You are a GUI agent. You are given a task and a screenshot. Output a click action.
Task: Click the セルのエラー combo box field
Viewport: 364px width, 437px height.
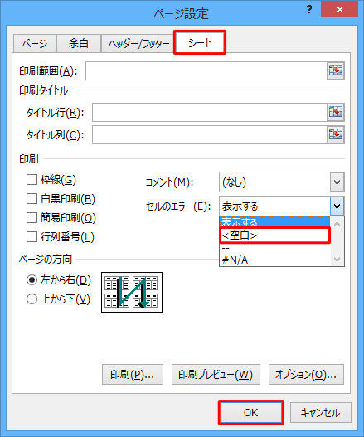(274, 206)
